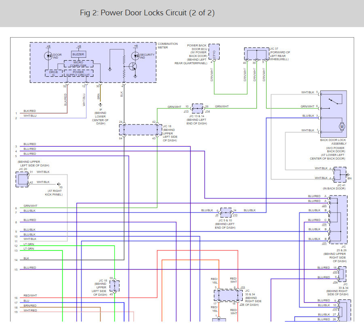Click the 'BLU/BLK' label on line 7
This screenshot has width=364, height=326.
click(30, 210)
